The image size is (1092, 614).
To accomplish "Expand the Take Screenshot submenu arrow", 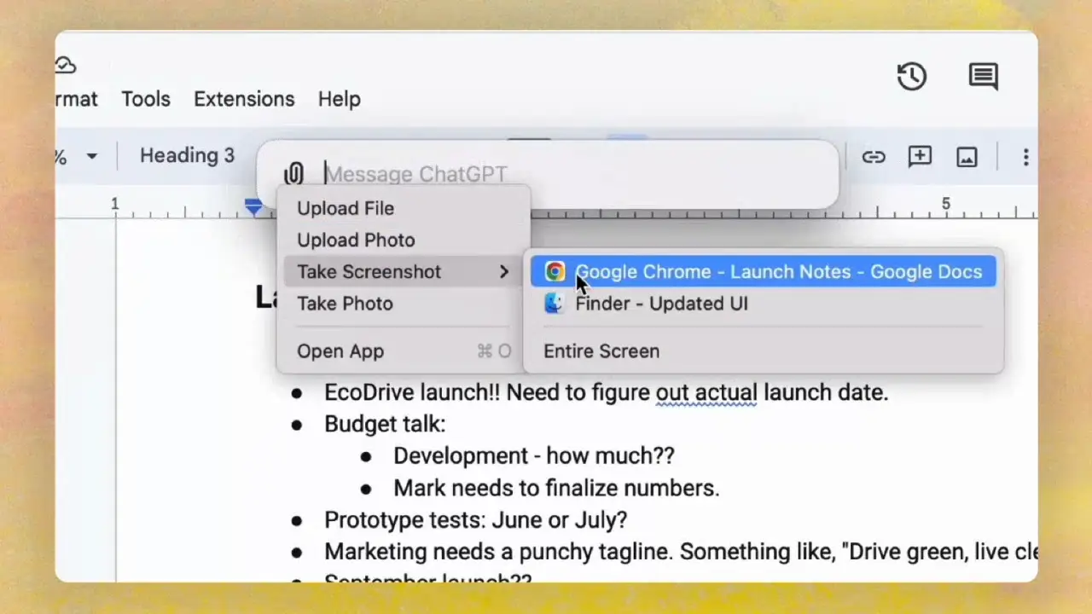I will point(504,271).
